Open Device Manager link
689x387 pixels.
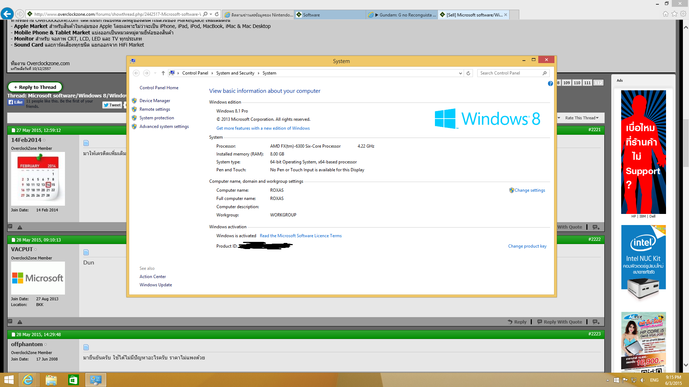[155, 101]
